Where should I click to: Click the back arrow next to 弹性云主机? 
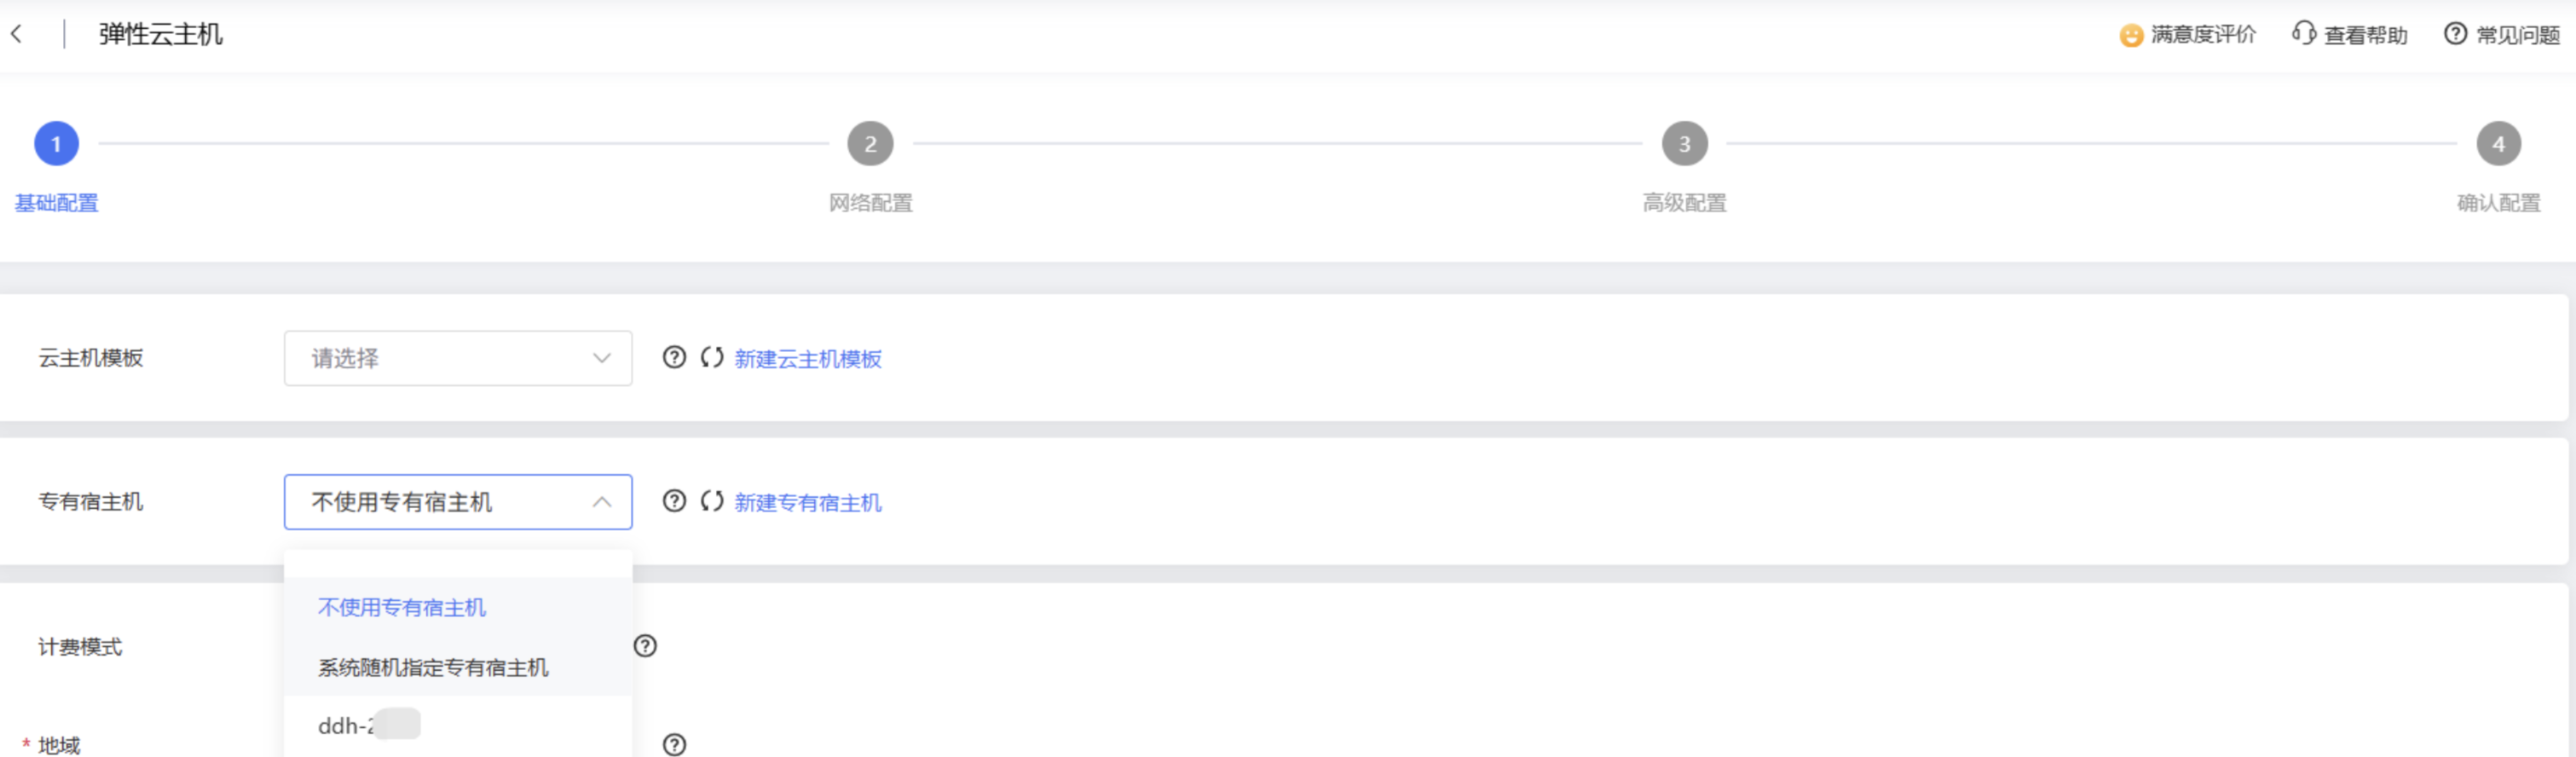[17, 34]
